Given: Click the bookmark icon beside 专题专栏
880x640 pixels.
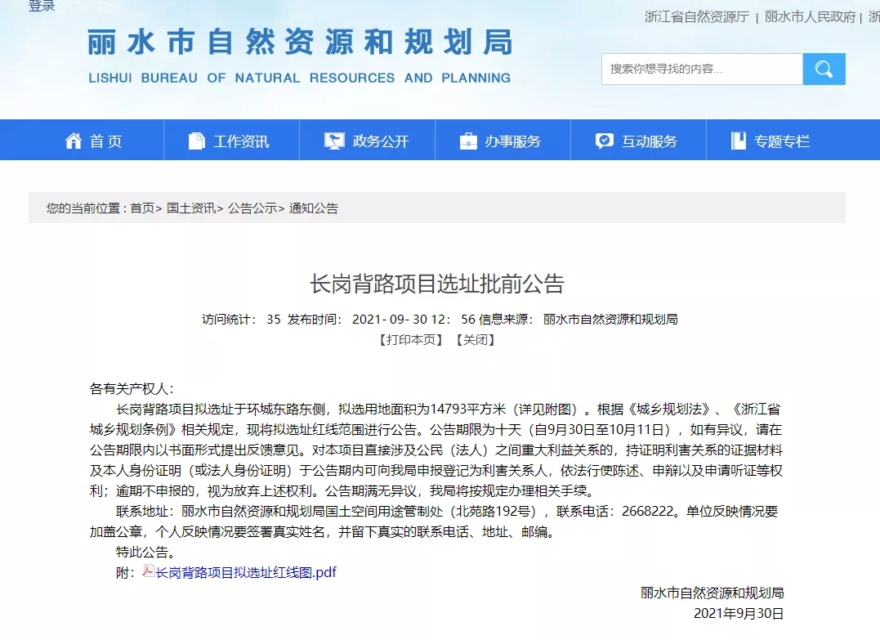Looking at the screenshot, I should tap(739, 141).
